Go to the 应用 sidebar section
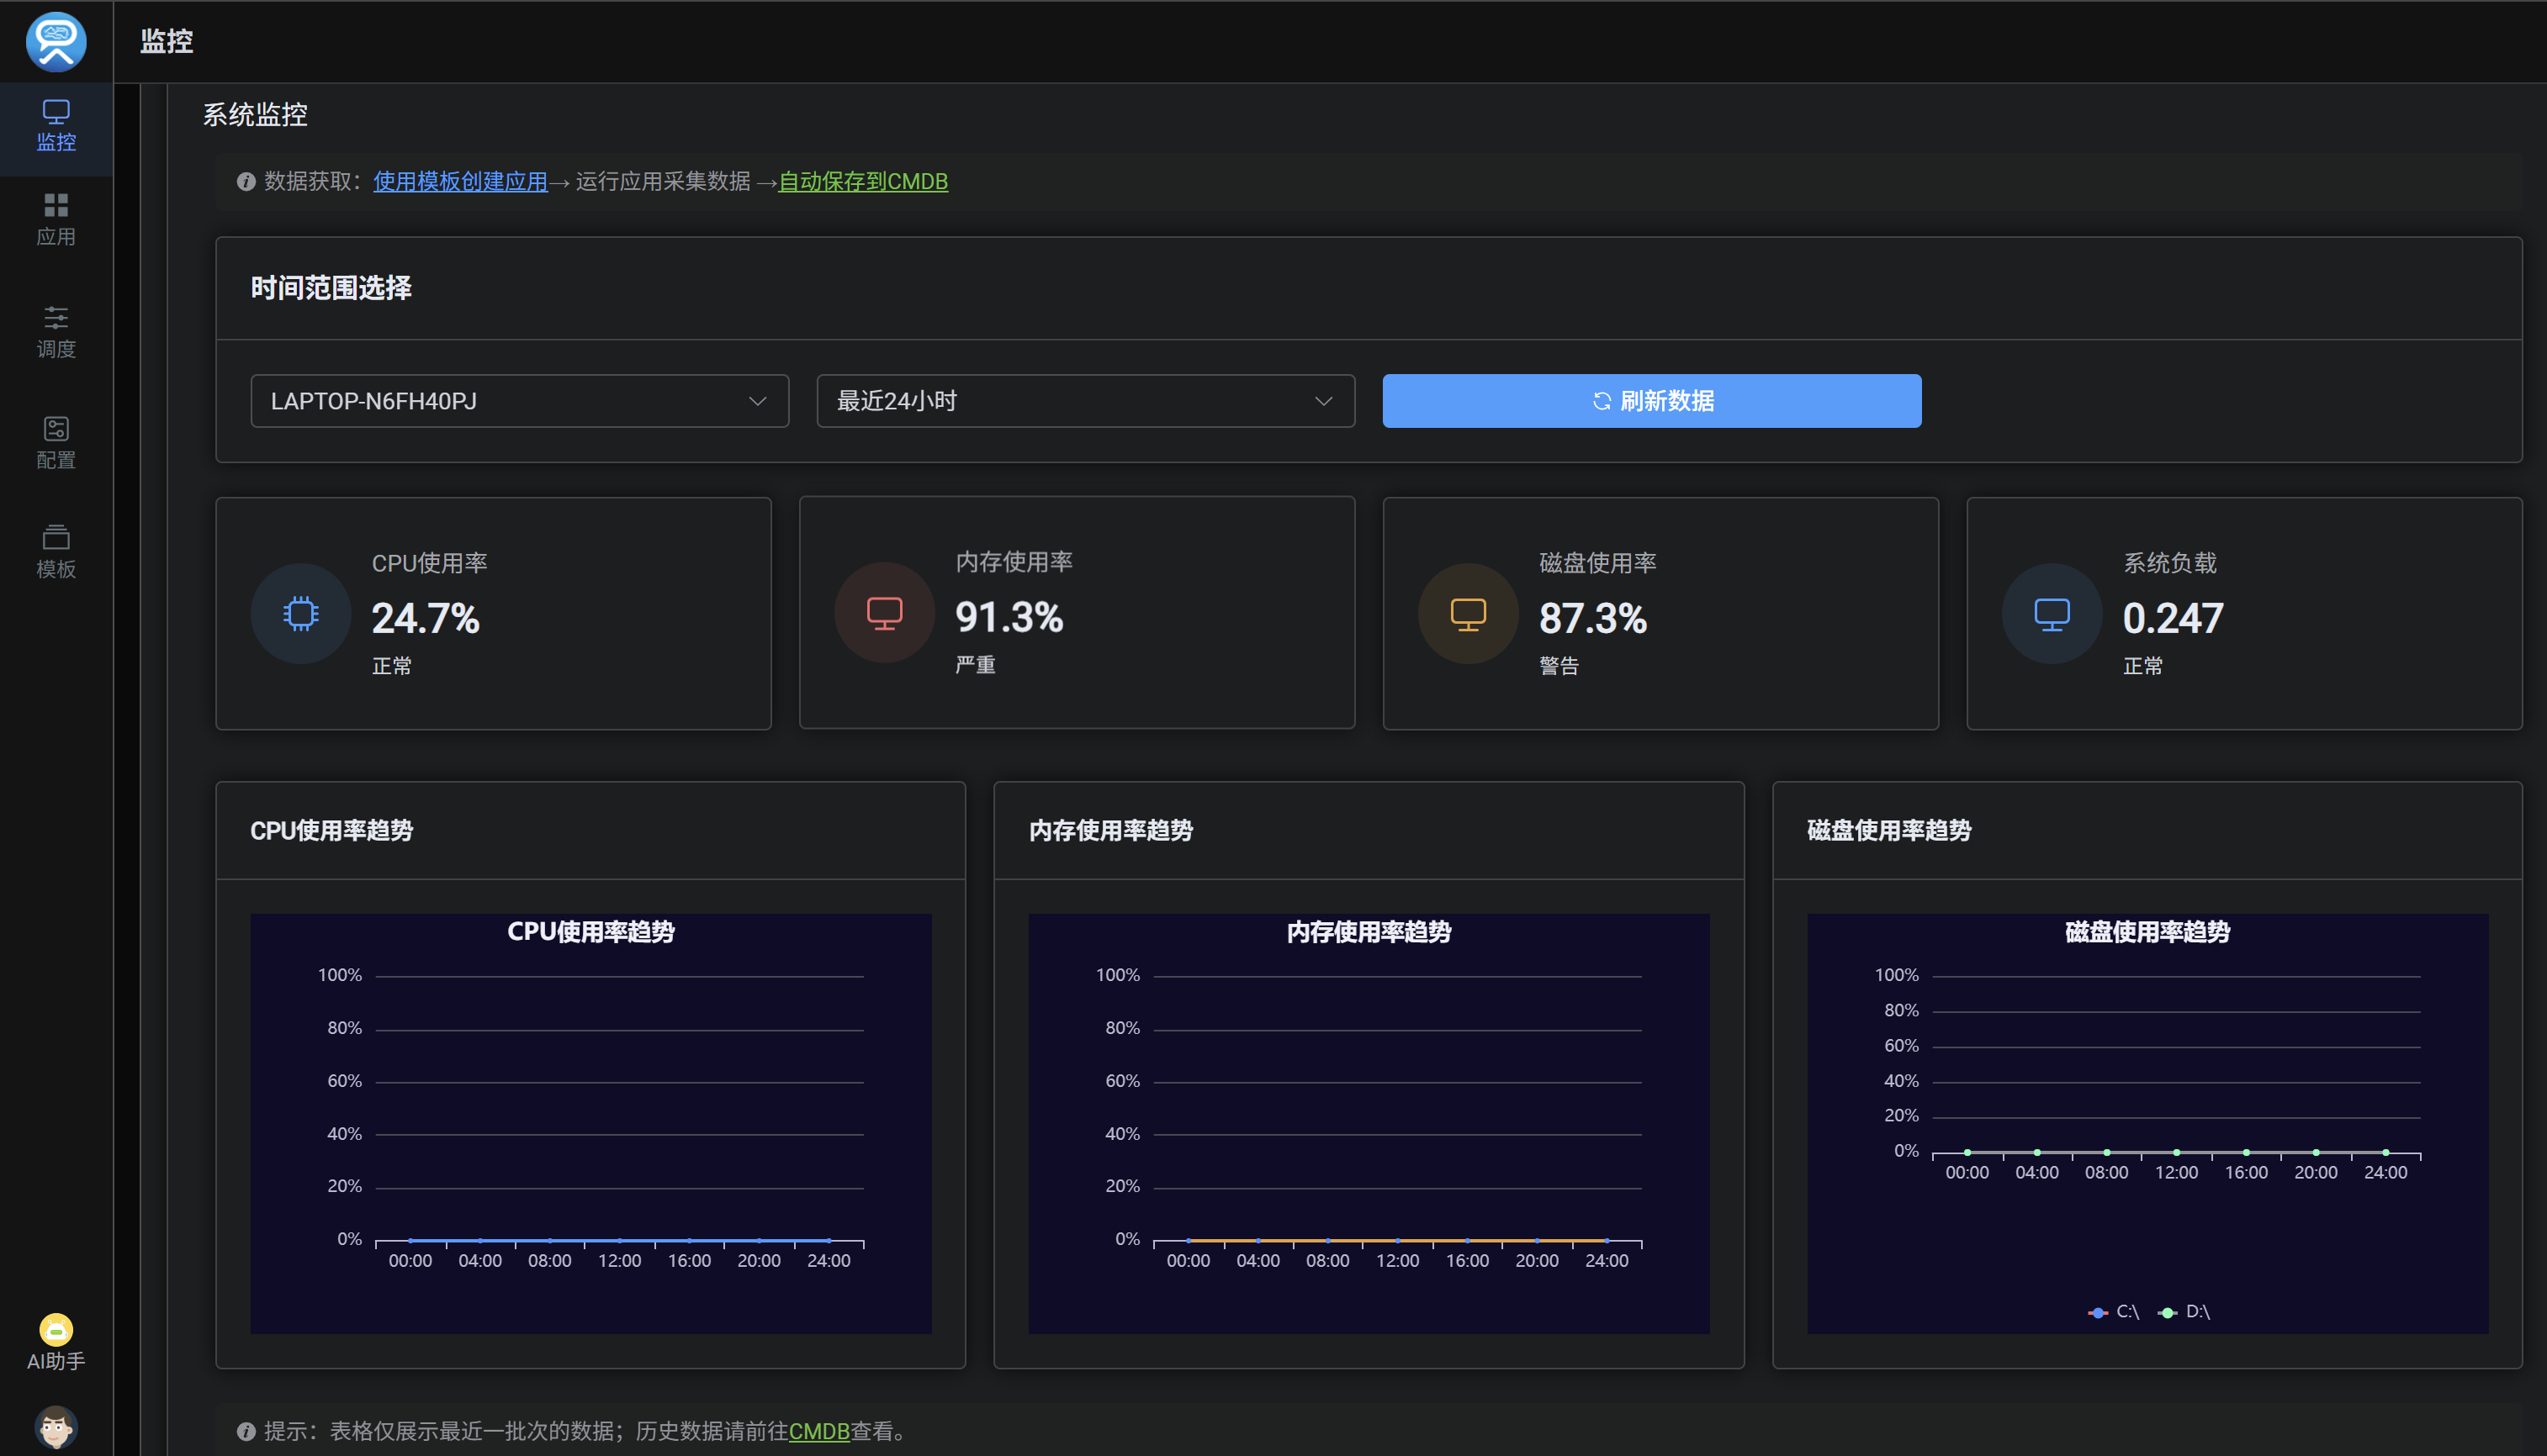 pyautogui.click(x=56, y=220)
